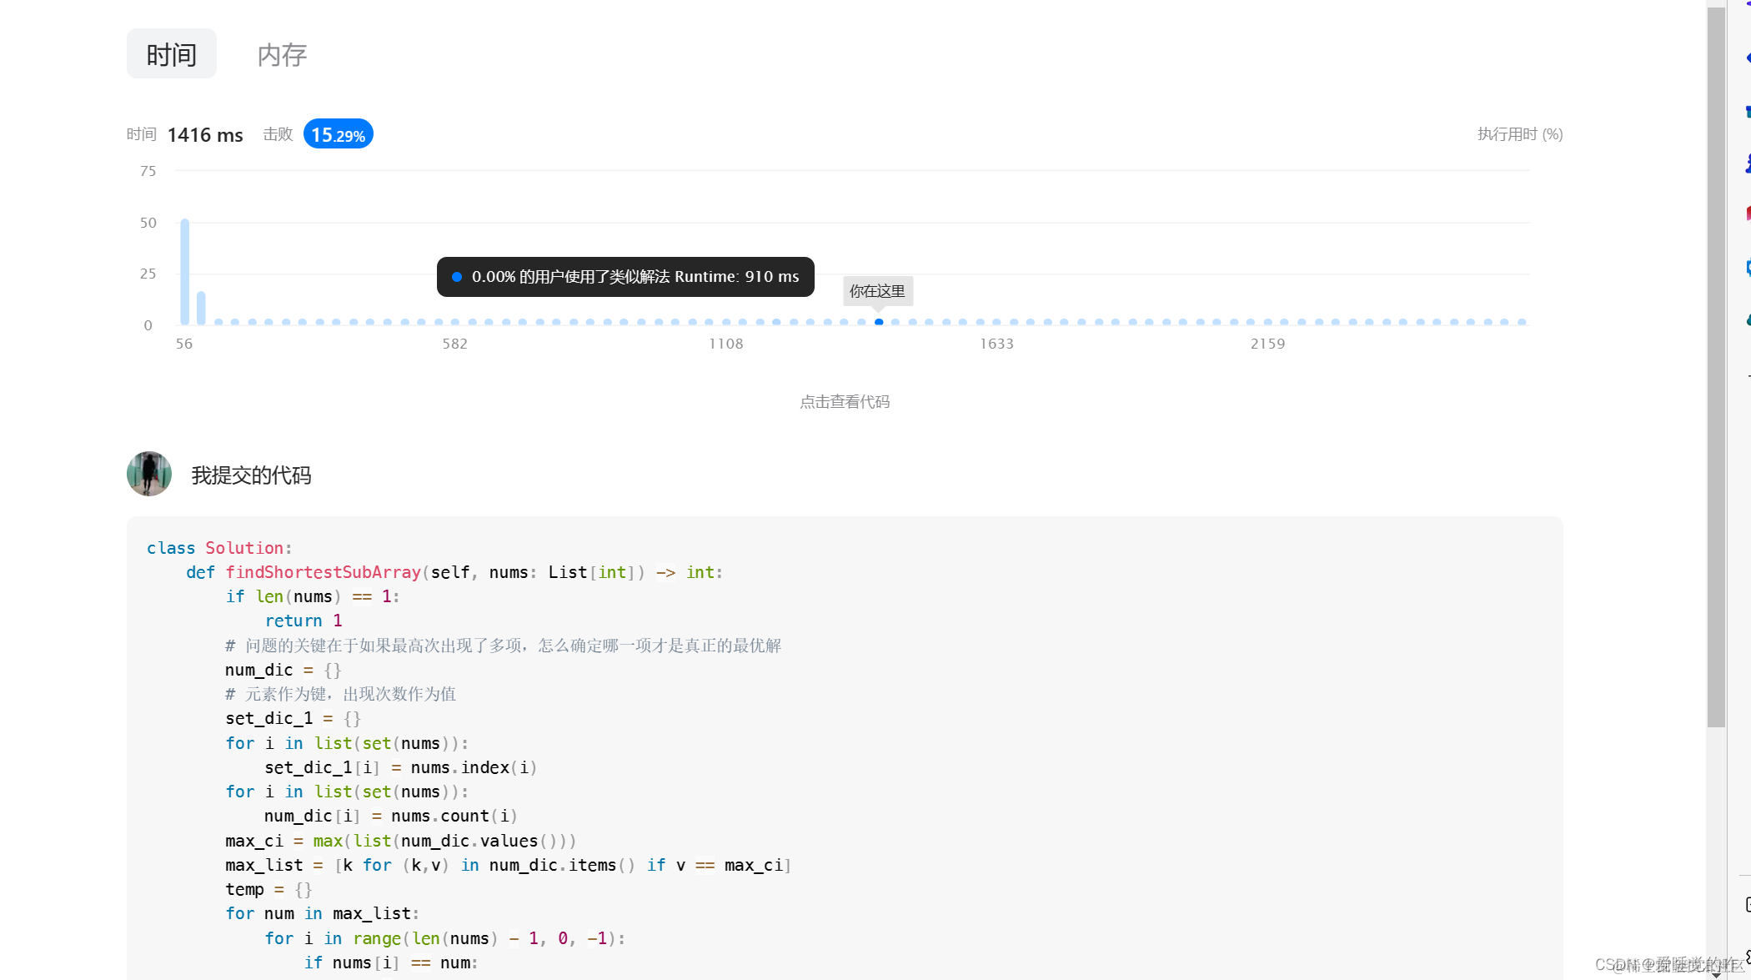Click the dark blue highlighted chart dot

click(879, 322)
